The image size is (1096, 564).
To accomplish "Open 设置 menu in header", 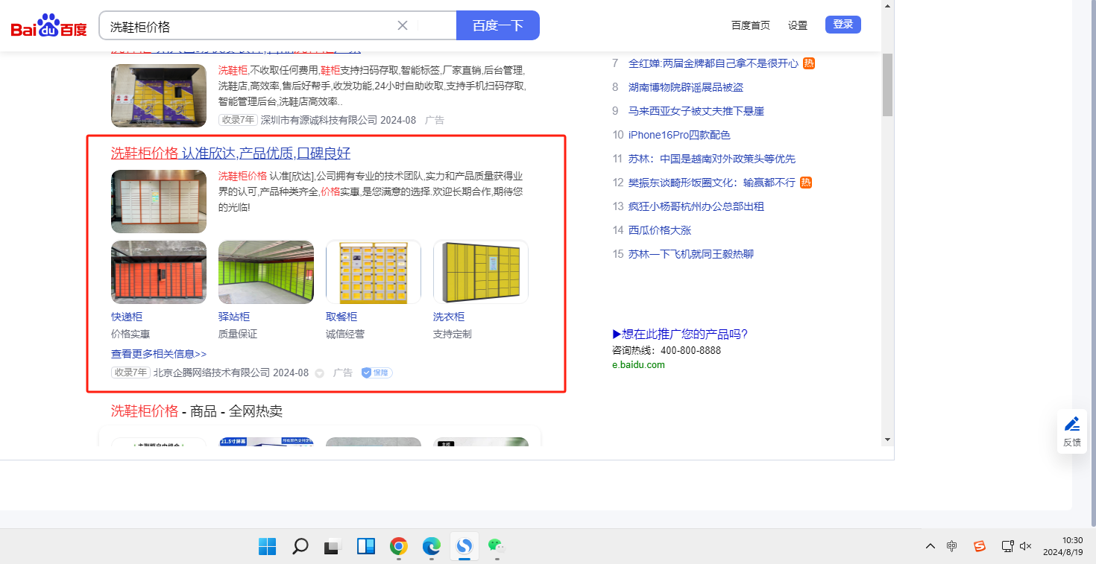I will tap(798, 25).
